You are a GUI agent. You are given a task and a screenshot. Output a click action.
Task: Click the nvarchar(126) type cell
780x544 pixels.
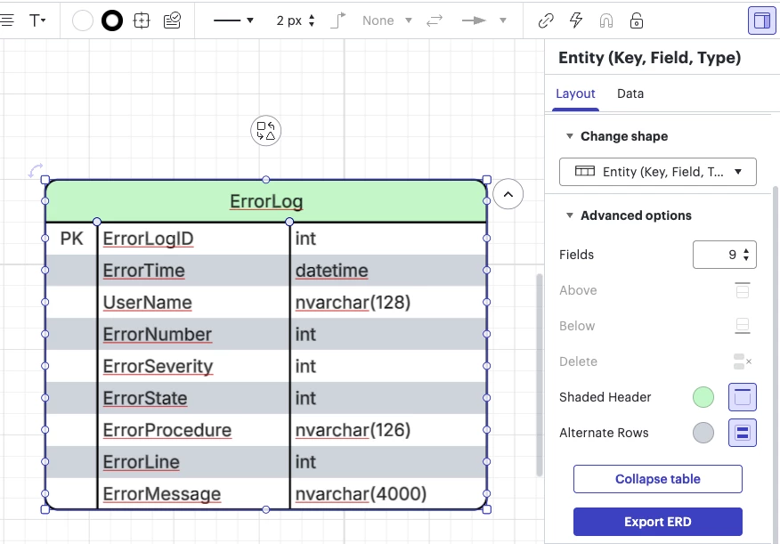[x=388, y=430]
